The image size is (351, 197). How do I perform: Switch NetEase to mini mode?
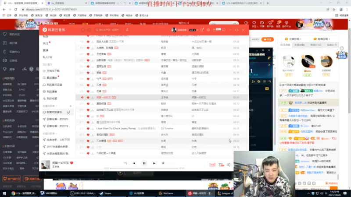pos(224,30)
